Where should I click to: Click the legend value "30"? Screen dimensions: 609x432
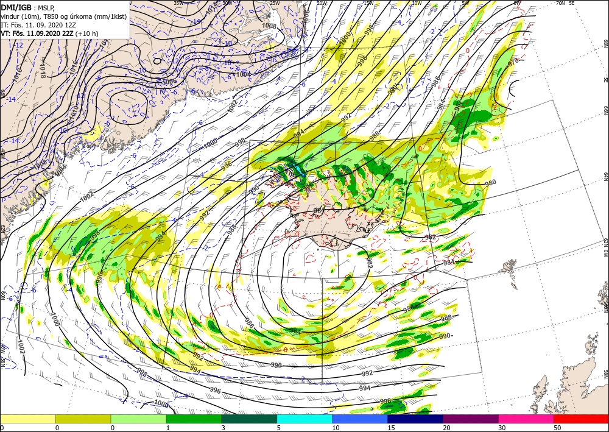(x=502, y=428)
